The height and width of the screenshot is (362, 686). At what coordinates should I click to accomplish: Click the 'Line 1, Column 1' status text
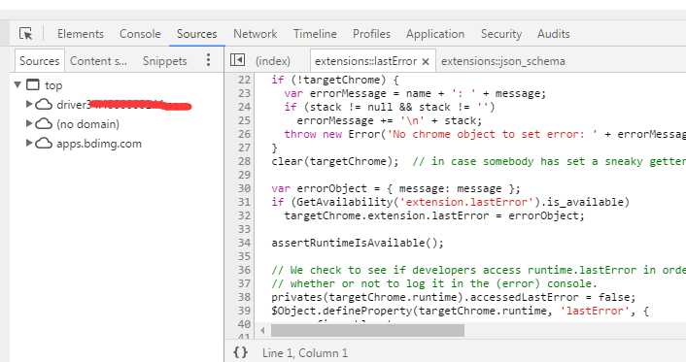coord(305,353)
